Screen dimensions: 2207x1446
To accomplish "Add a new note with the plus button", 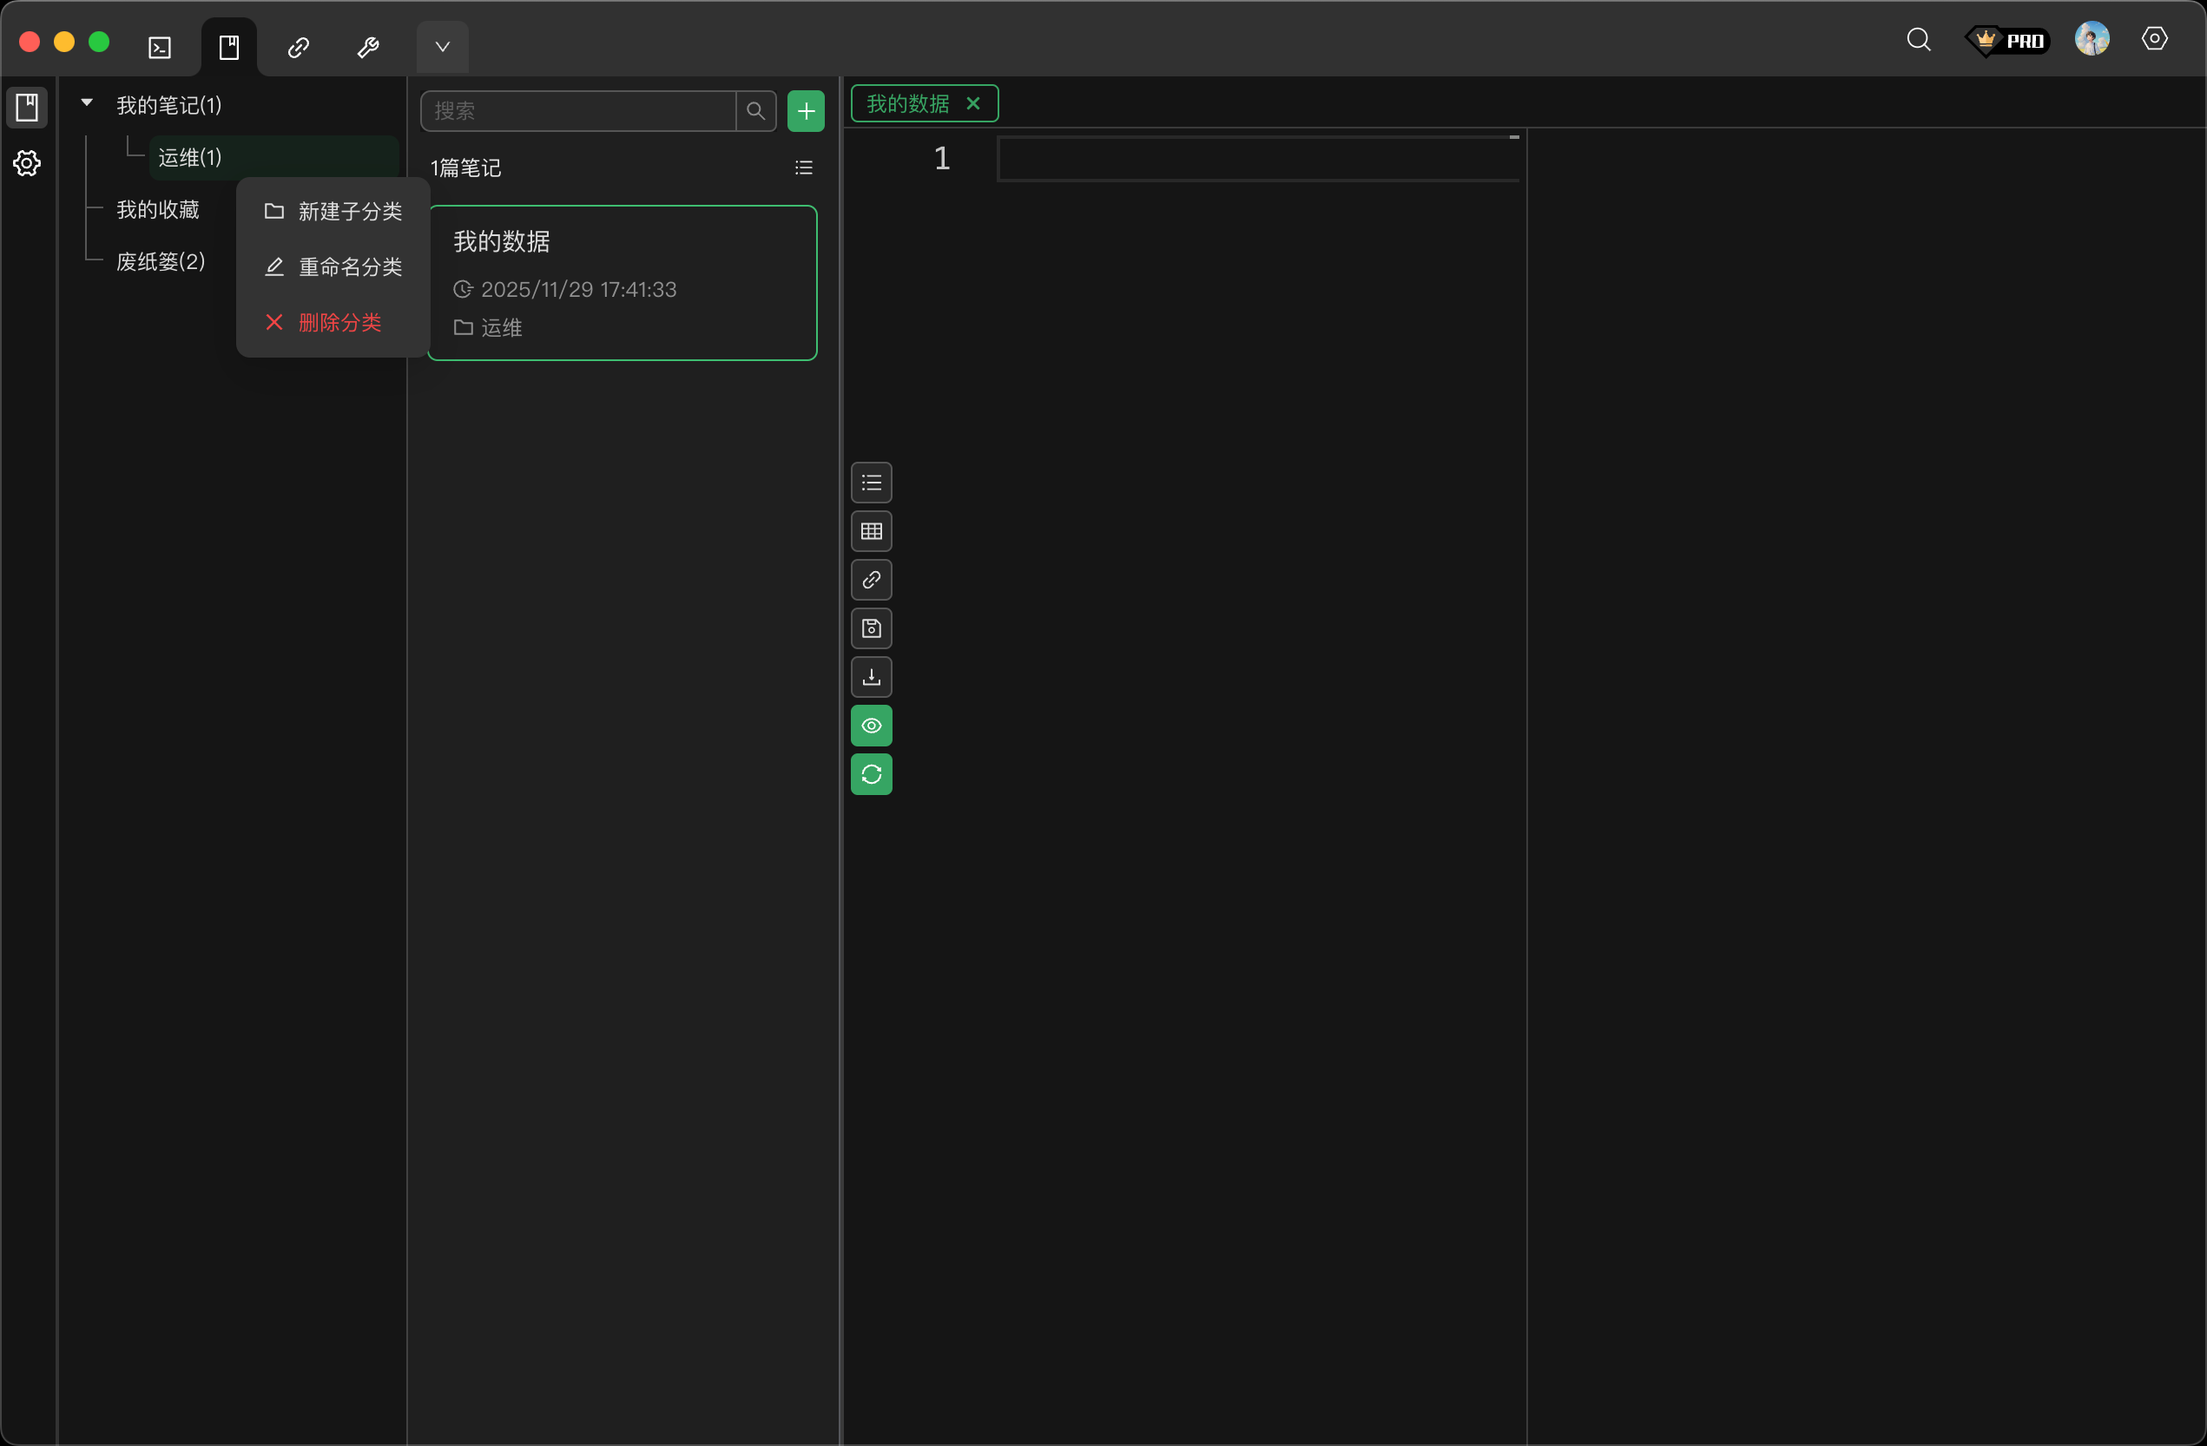I will tap(805, 111).
